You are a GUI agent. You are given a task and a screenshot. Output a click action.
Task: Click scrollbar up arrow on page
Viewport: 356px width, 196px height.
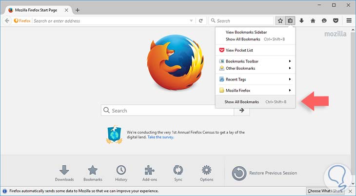[x=353, y=30]
